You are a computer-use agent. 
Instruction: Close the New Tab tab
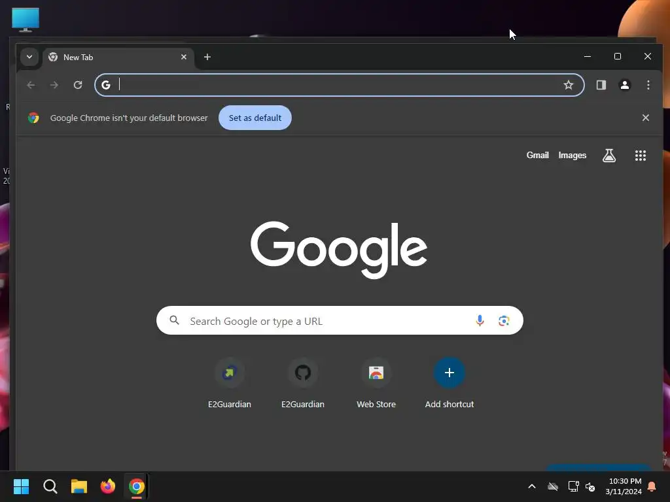(184, 57)
